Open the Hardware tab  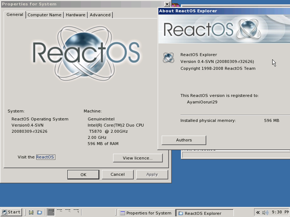76,15
